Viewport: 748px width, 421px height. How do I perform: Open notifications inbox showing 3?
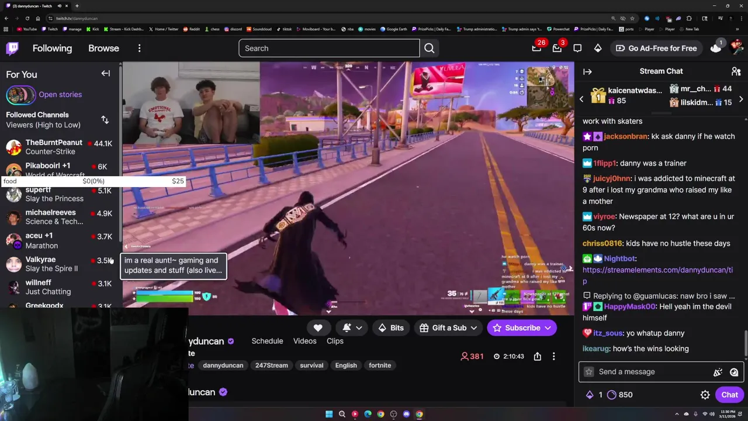(x=557, y=48)
